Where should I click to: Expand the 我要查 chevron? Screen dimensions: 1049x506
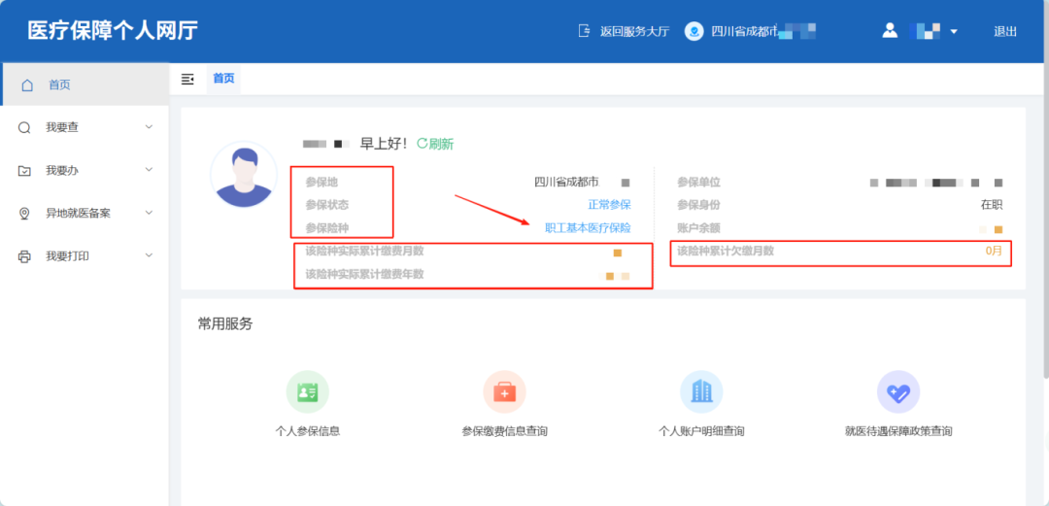[x=150, y=126]
